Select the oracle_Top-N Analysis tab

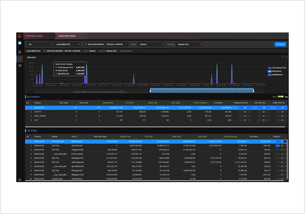pos(67,36)
